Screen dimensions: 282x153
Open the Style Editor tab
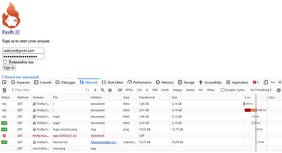point(112,82)
